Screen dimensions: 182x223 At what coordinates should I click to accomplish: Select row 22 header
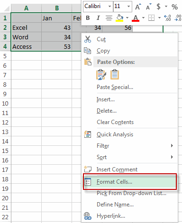tap(5, 217)
